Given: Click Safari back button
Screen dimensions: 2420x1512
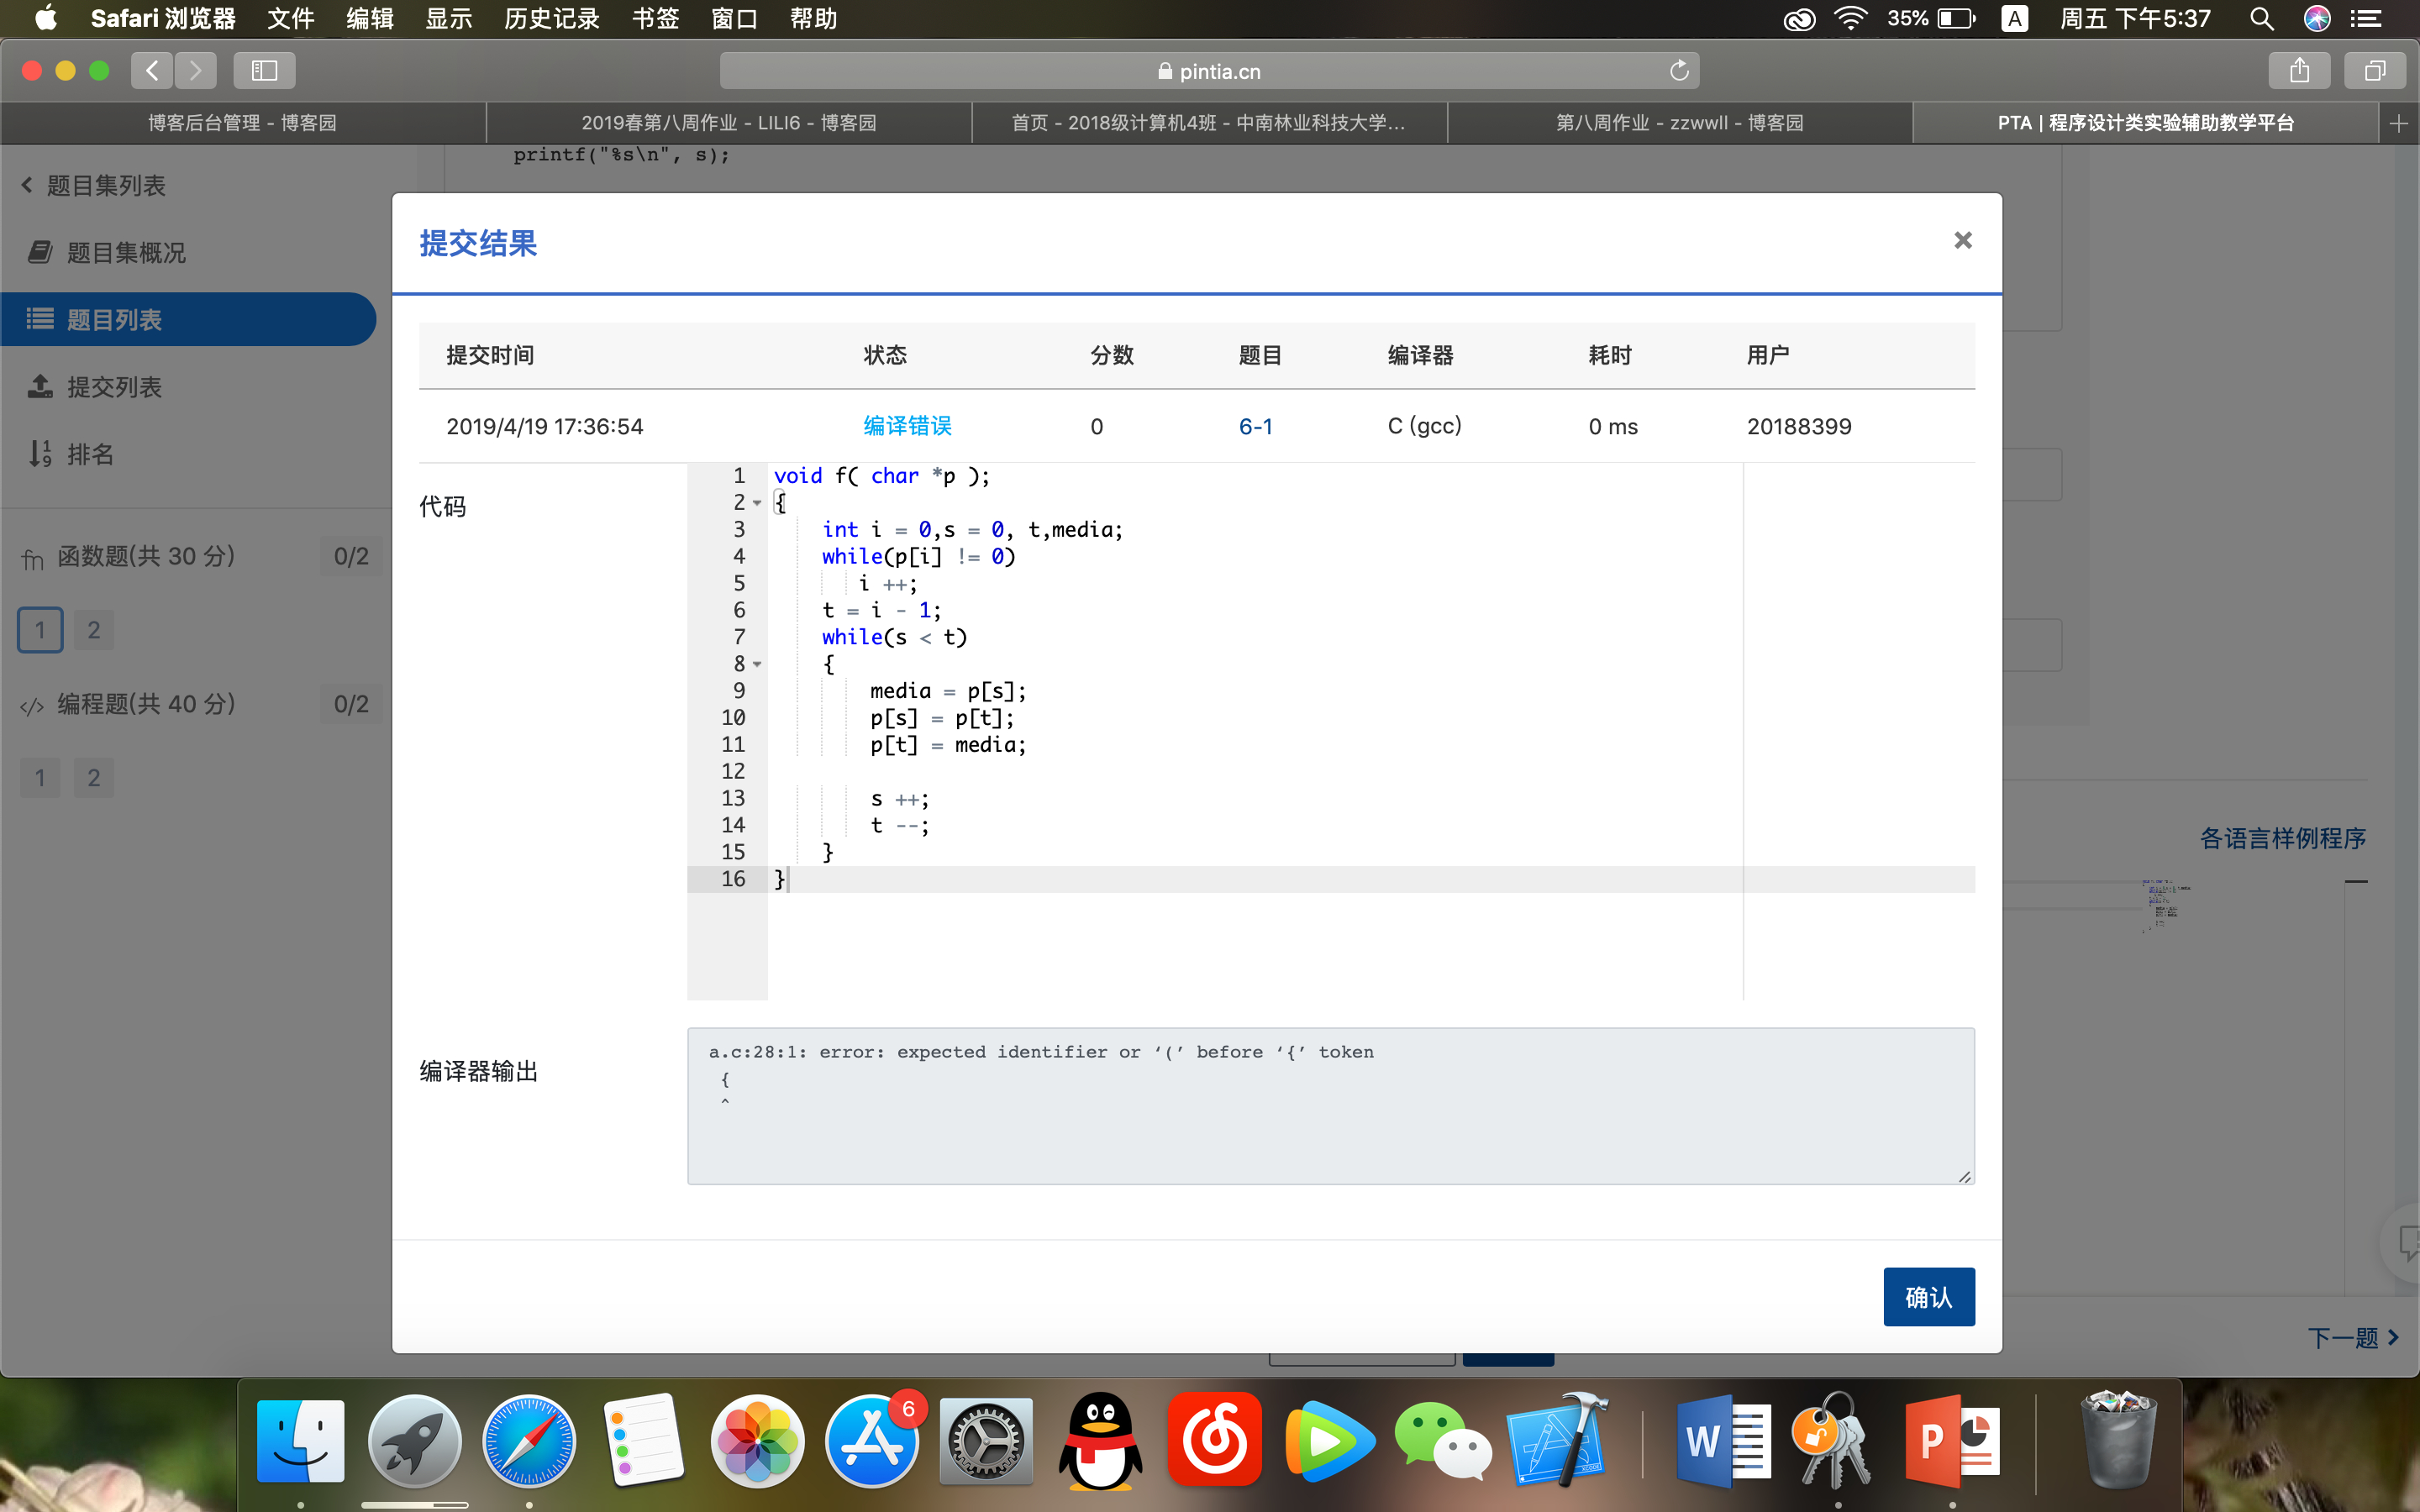Looking at the screenshot, I should point(152,70).
